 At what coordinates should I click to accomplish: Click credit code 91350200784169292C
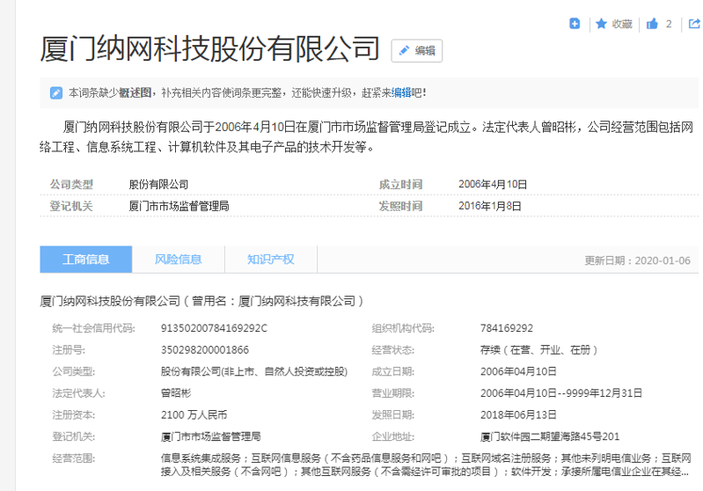point(214,328)
